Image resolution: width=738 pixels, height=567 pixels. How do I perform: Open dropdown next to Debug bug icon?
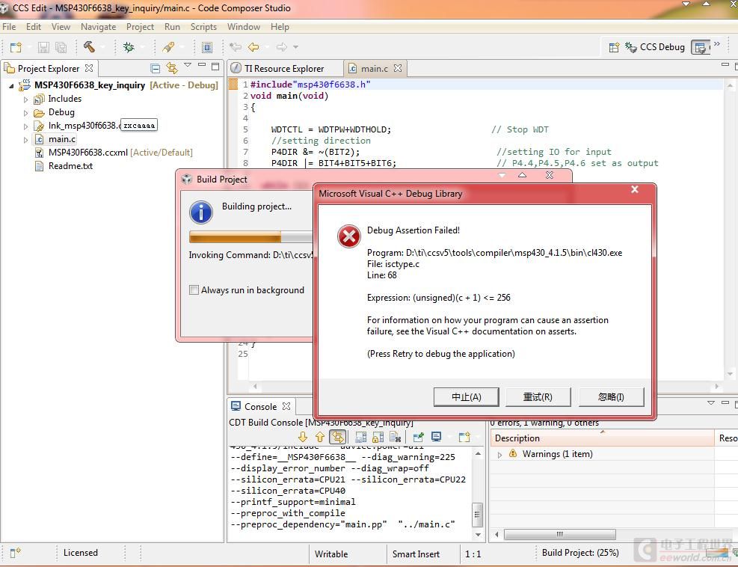[141, 47]
